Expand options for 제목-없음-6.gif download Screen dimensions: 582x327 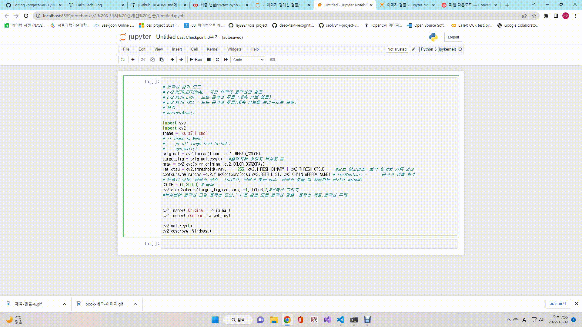[x=65, y=304]
